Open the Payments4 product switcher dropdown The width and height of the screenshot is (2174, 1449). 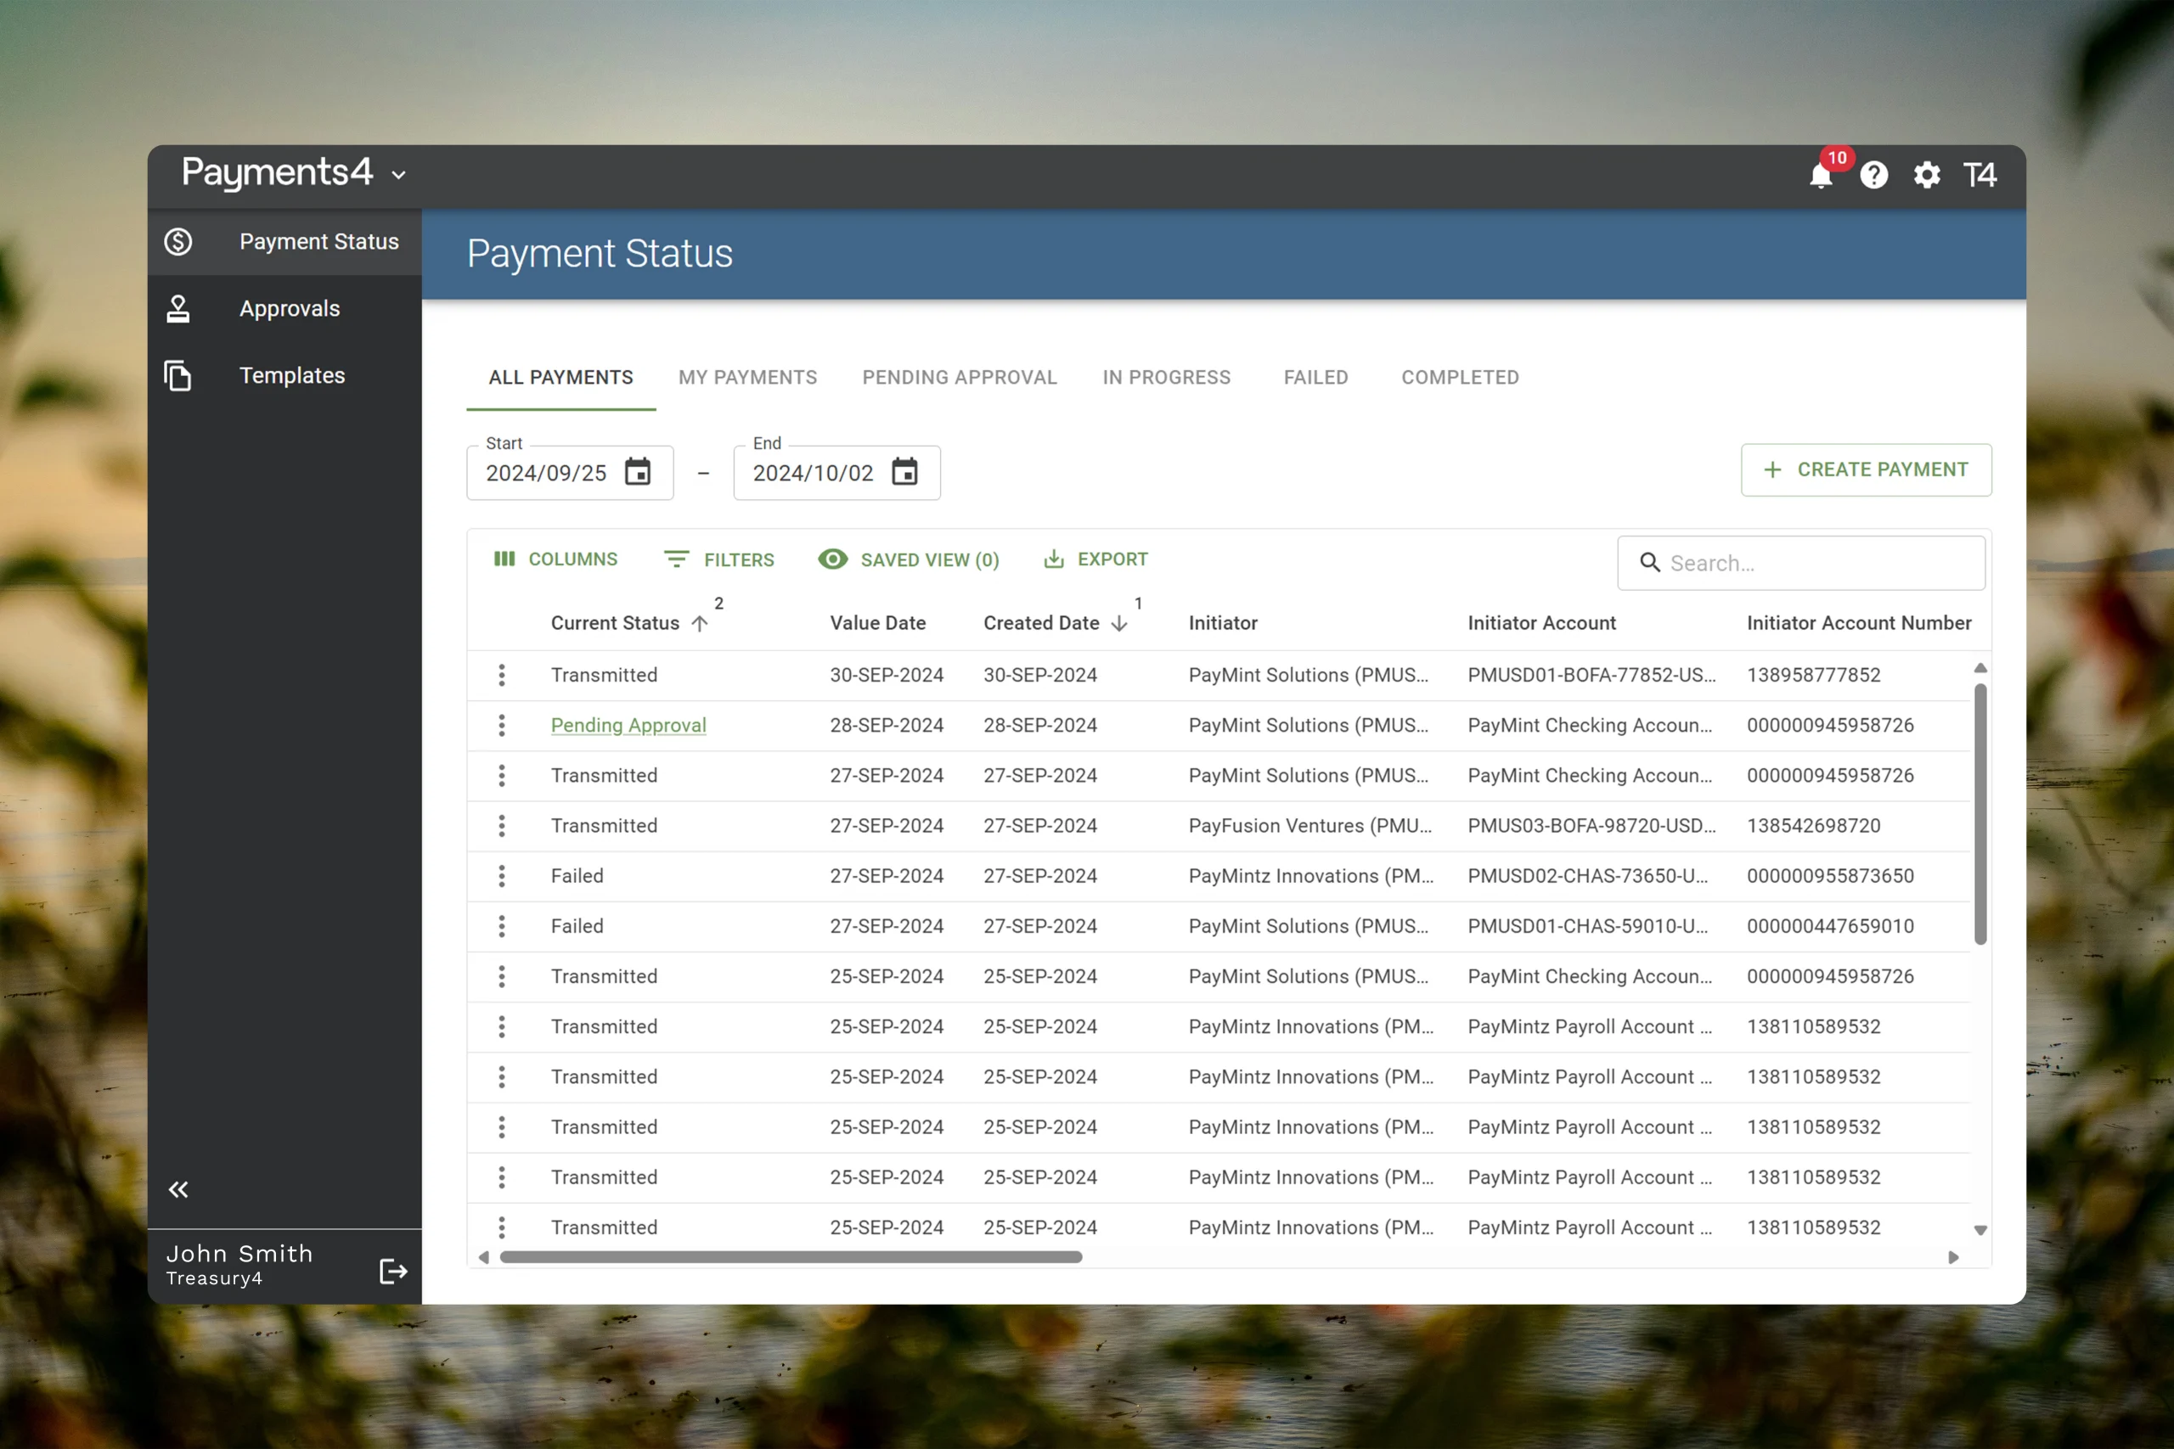point(397,175)
